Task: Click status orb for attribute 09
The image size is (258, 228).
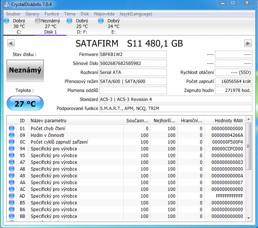Action: point(12,135)
